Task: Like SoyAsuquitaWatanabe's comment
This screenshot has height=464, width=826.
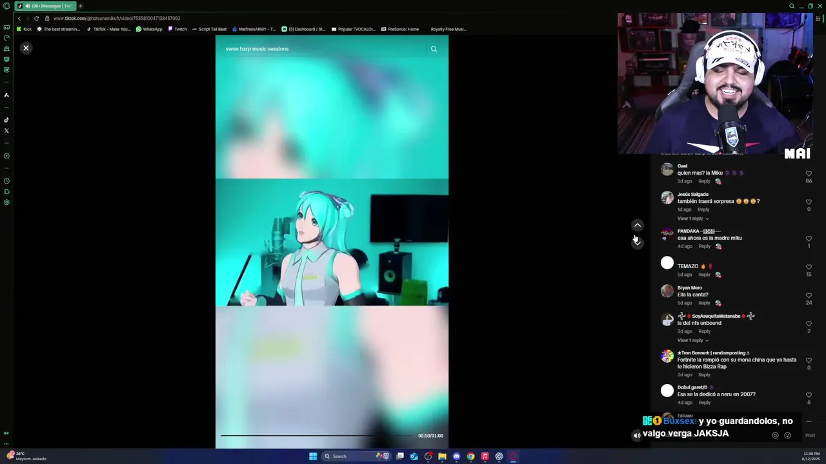Action: [x=809, y=324]
